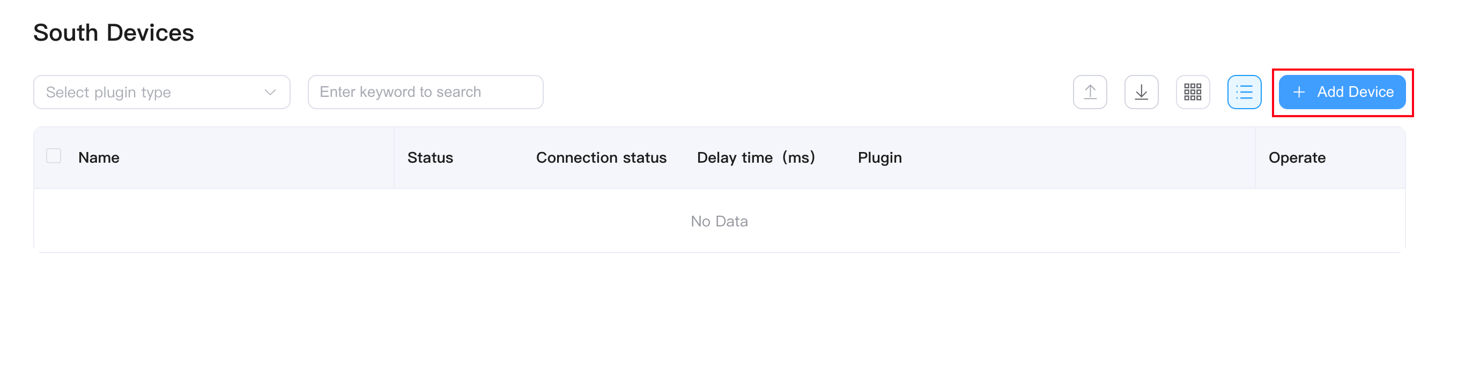Switch to list view
This screenshot has height=380, width=1465.
tap(1244, 92)
